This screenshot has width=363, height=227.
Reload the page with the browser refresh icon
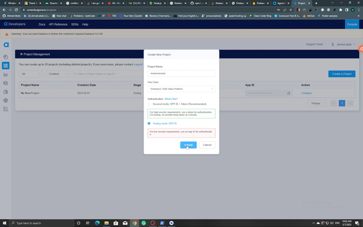(16, 10)
